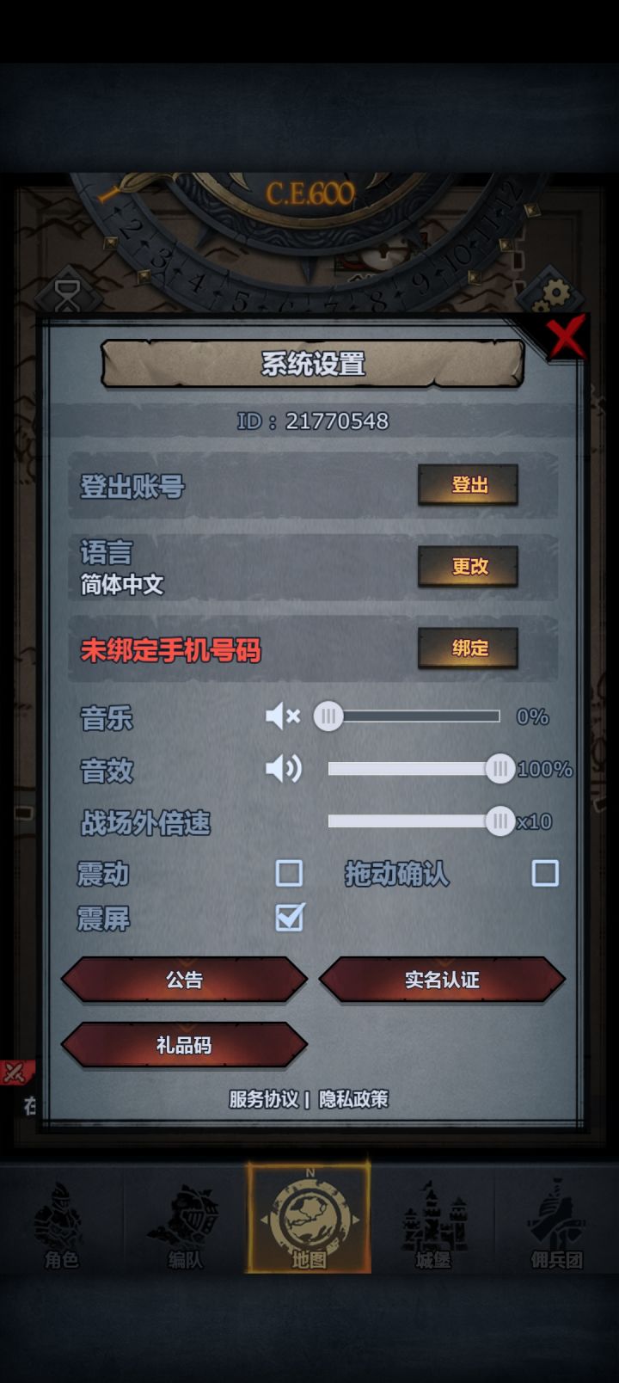The width and height of the screenshot is (619, 1383).
Task: Click the muted music speaker icon
Action: [x=283, y=716]
